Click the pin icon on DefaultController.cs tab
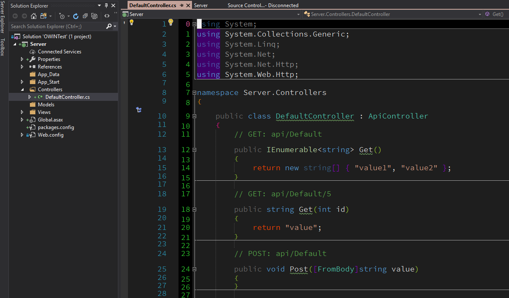Viewport: 509px width, 298px height. (x=181, y=5)
